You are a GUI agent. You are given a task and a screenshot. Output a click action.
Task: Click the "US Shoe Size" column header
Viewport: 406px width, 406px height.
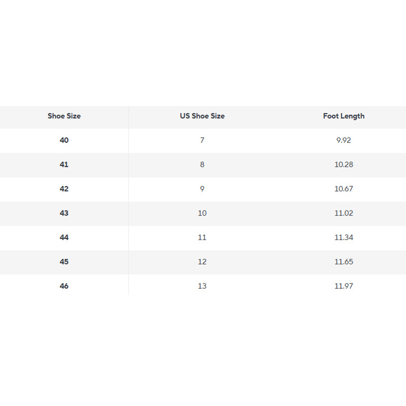[202, 116]
